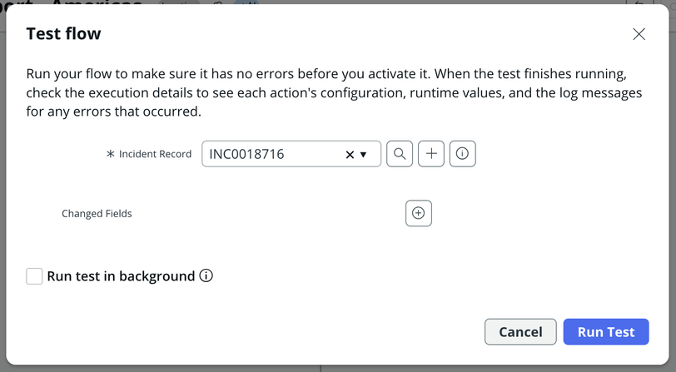Run the flow test
The width and height of the screenshot is (676, 372).
(606, 331)
